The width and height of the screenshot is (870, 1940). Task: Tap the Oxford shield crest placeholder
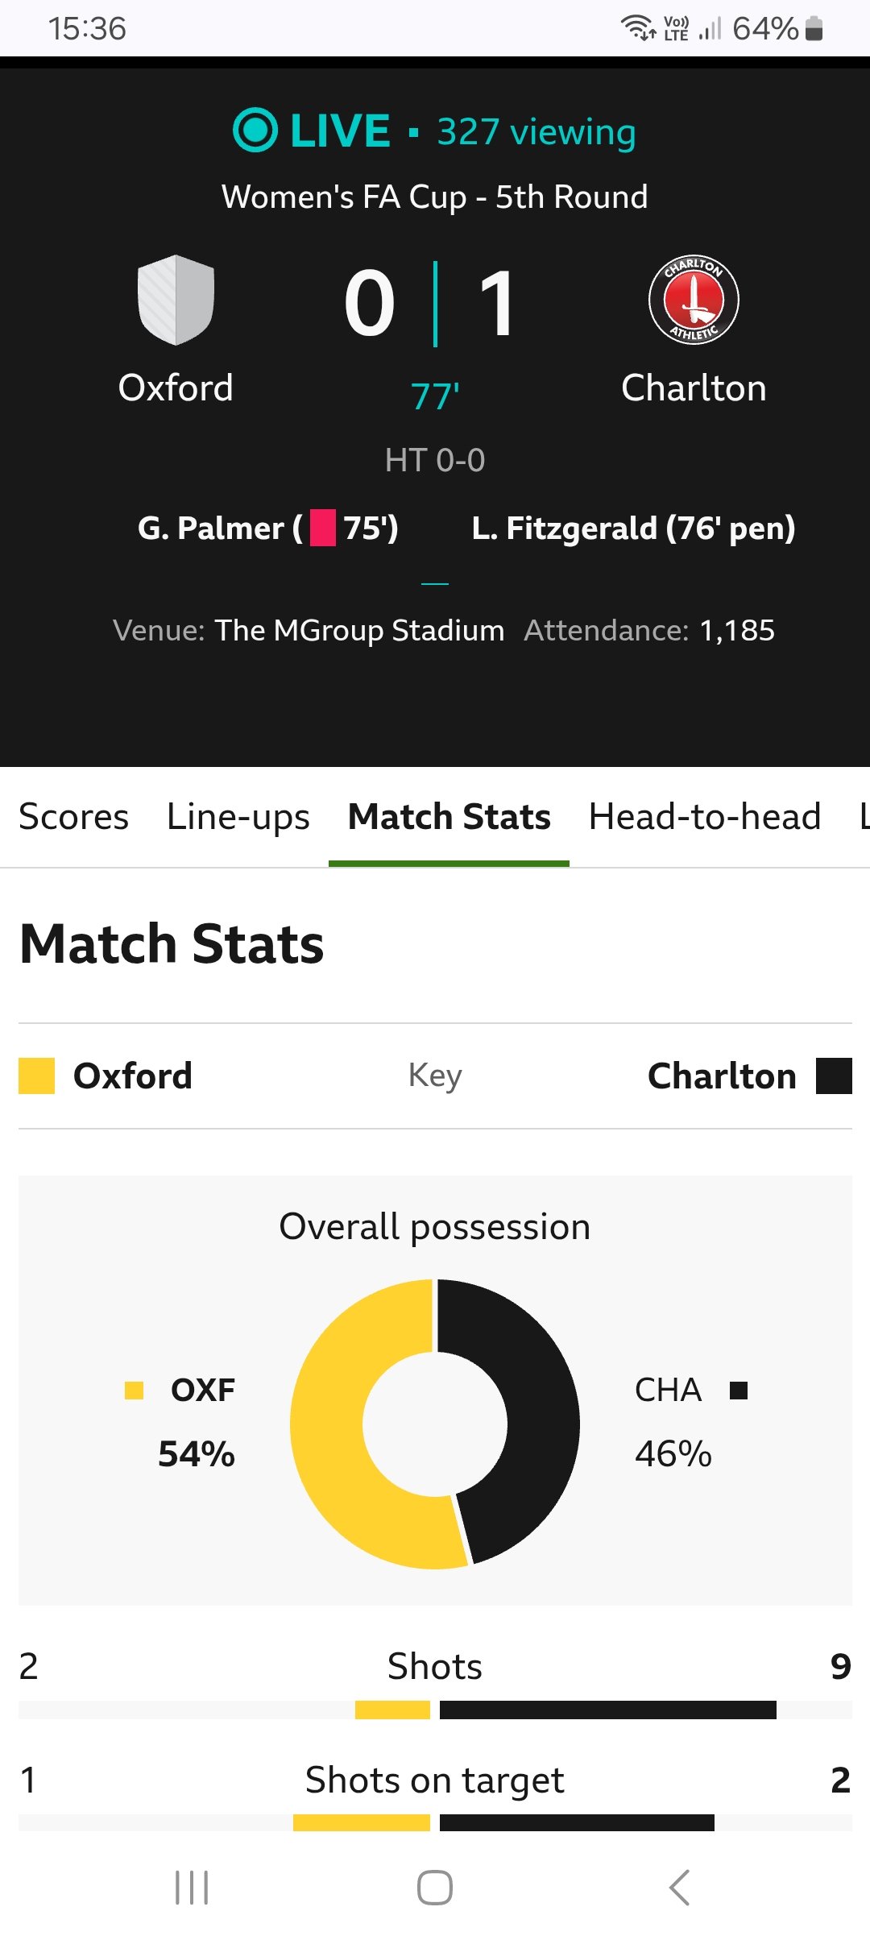pos(176,300)
